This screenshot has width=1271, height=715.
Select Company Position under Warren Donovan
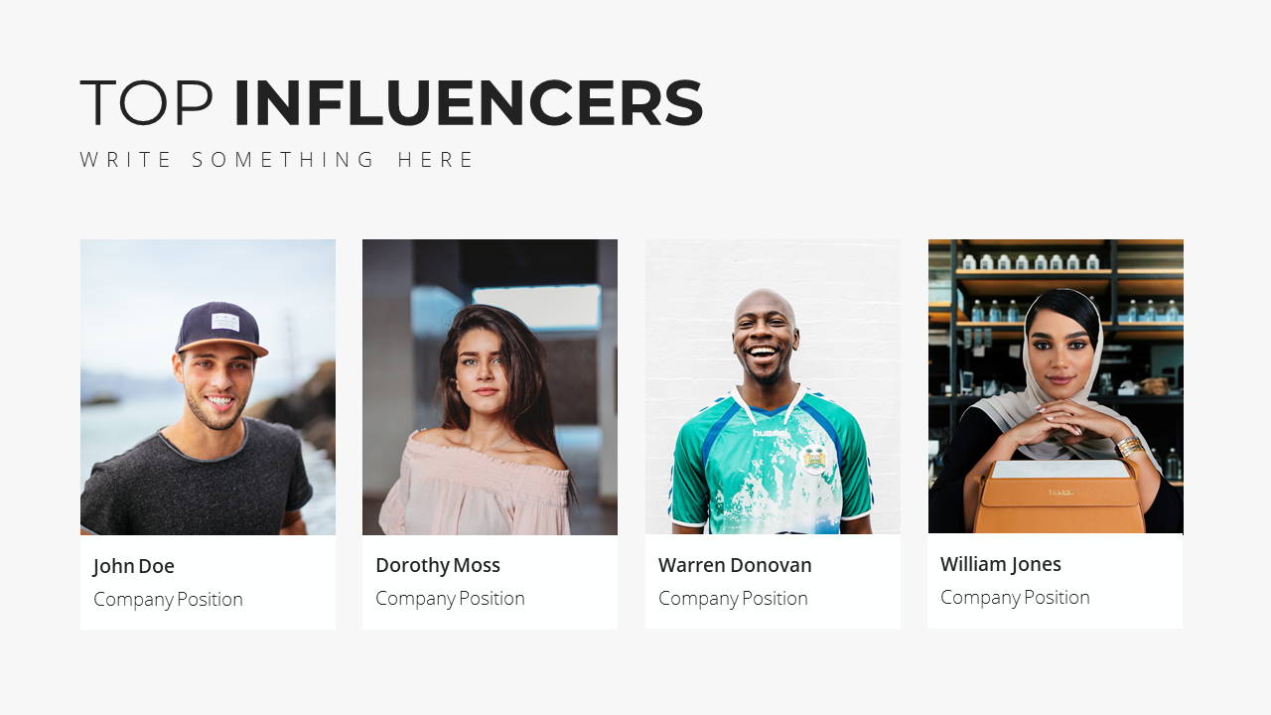click(733, 599)
